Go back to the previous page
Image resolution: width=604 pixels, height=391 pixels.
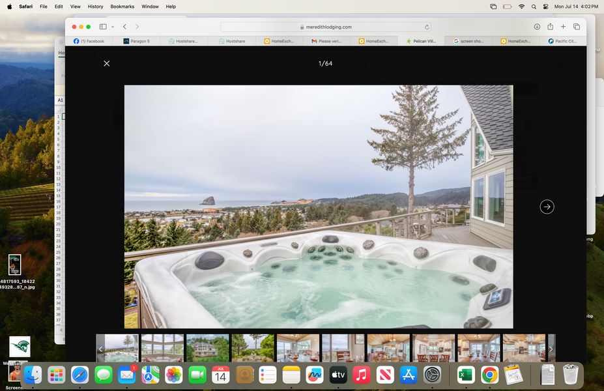pos(124,27)
